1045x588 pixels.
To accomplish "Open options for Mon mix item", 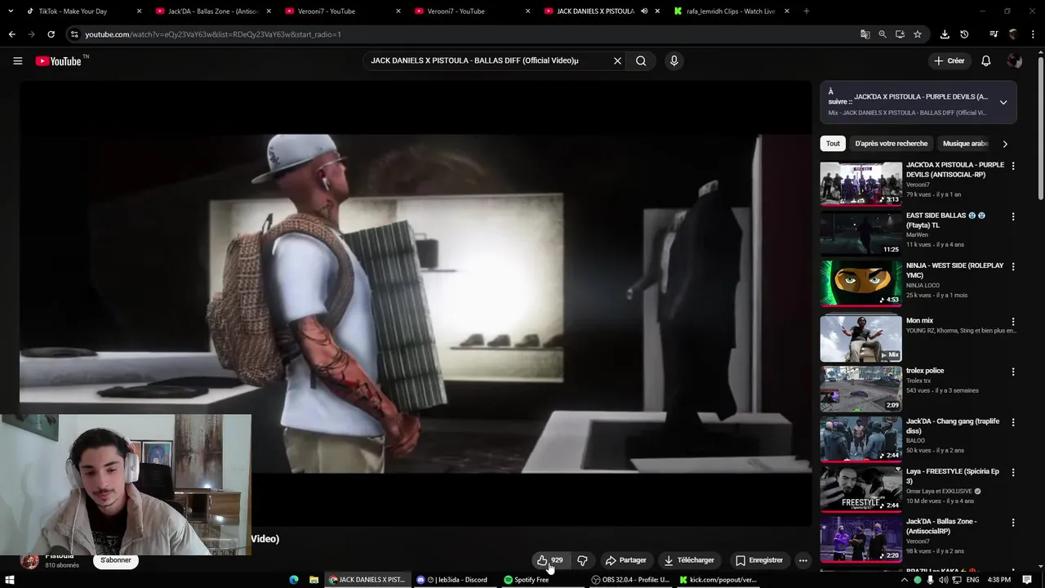I will tap(1013, 322).
